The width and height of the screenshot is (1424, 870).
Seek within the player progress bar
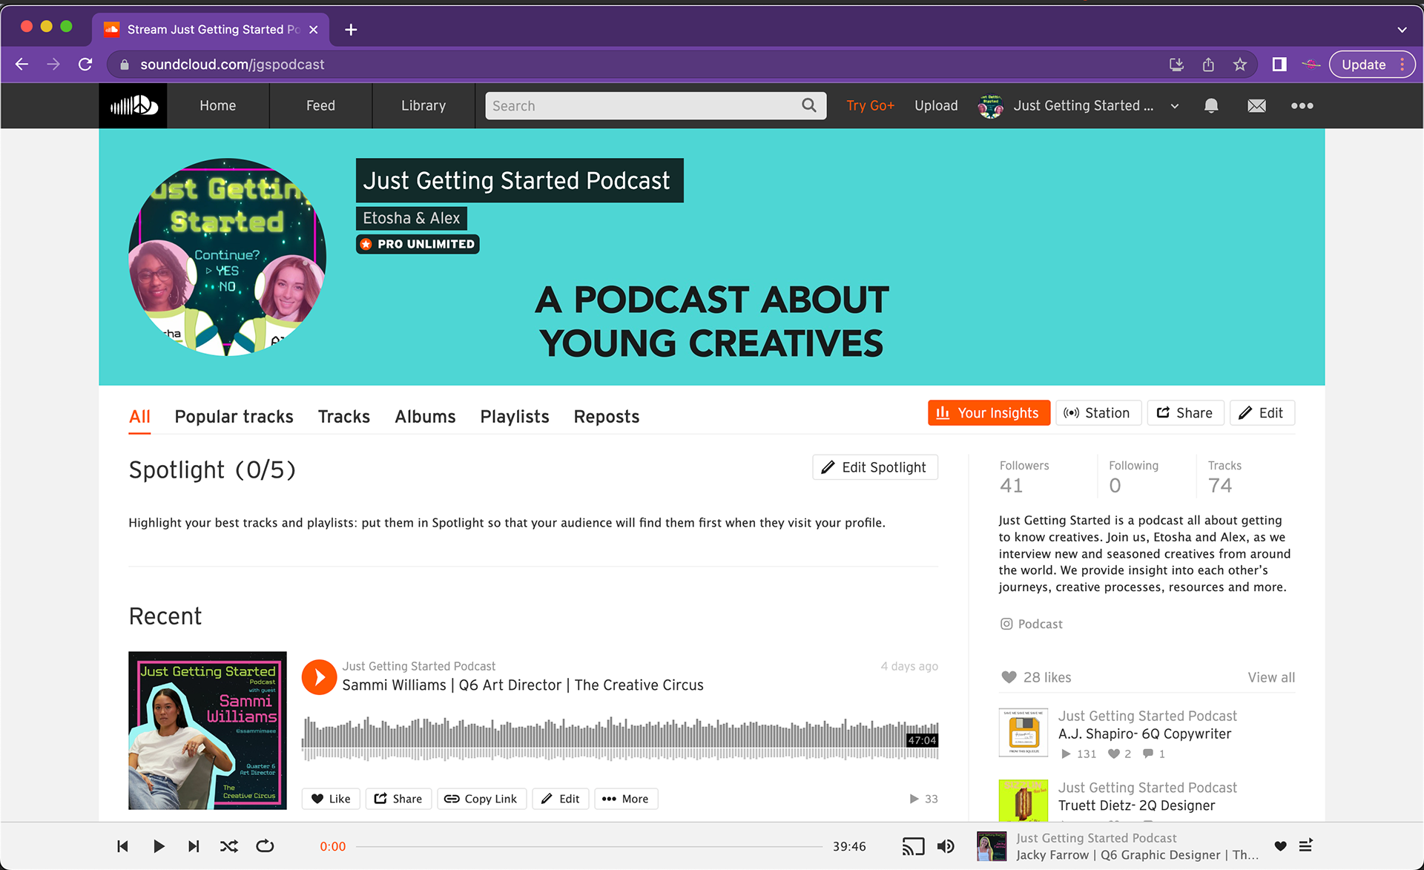click(590, 846)
